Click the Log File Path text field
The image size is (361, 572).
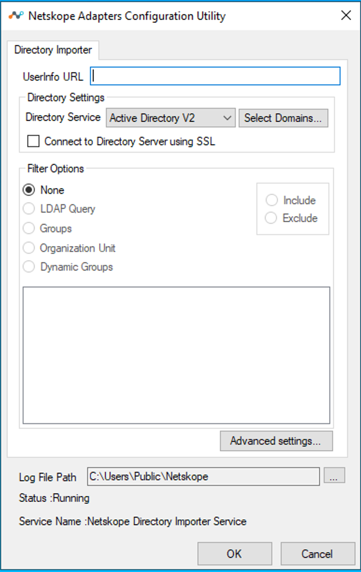(x=203, y=477)
